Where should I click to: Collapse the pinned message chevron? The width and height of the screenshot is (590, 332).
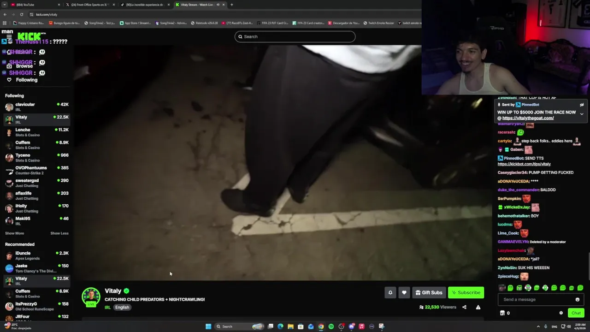click(582, 114)
